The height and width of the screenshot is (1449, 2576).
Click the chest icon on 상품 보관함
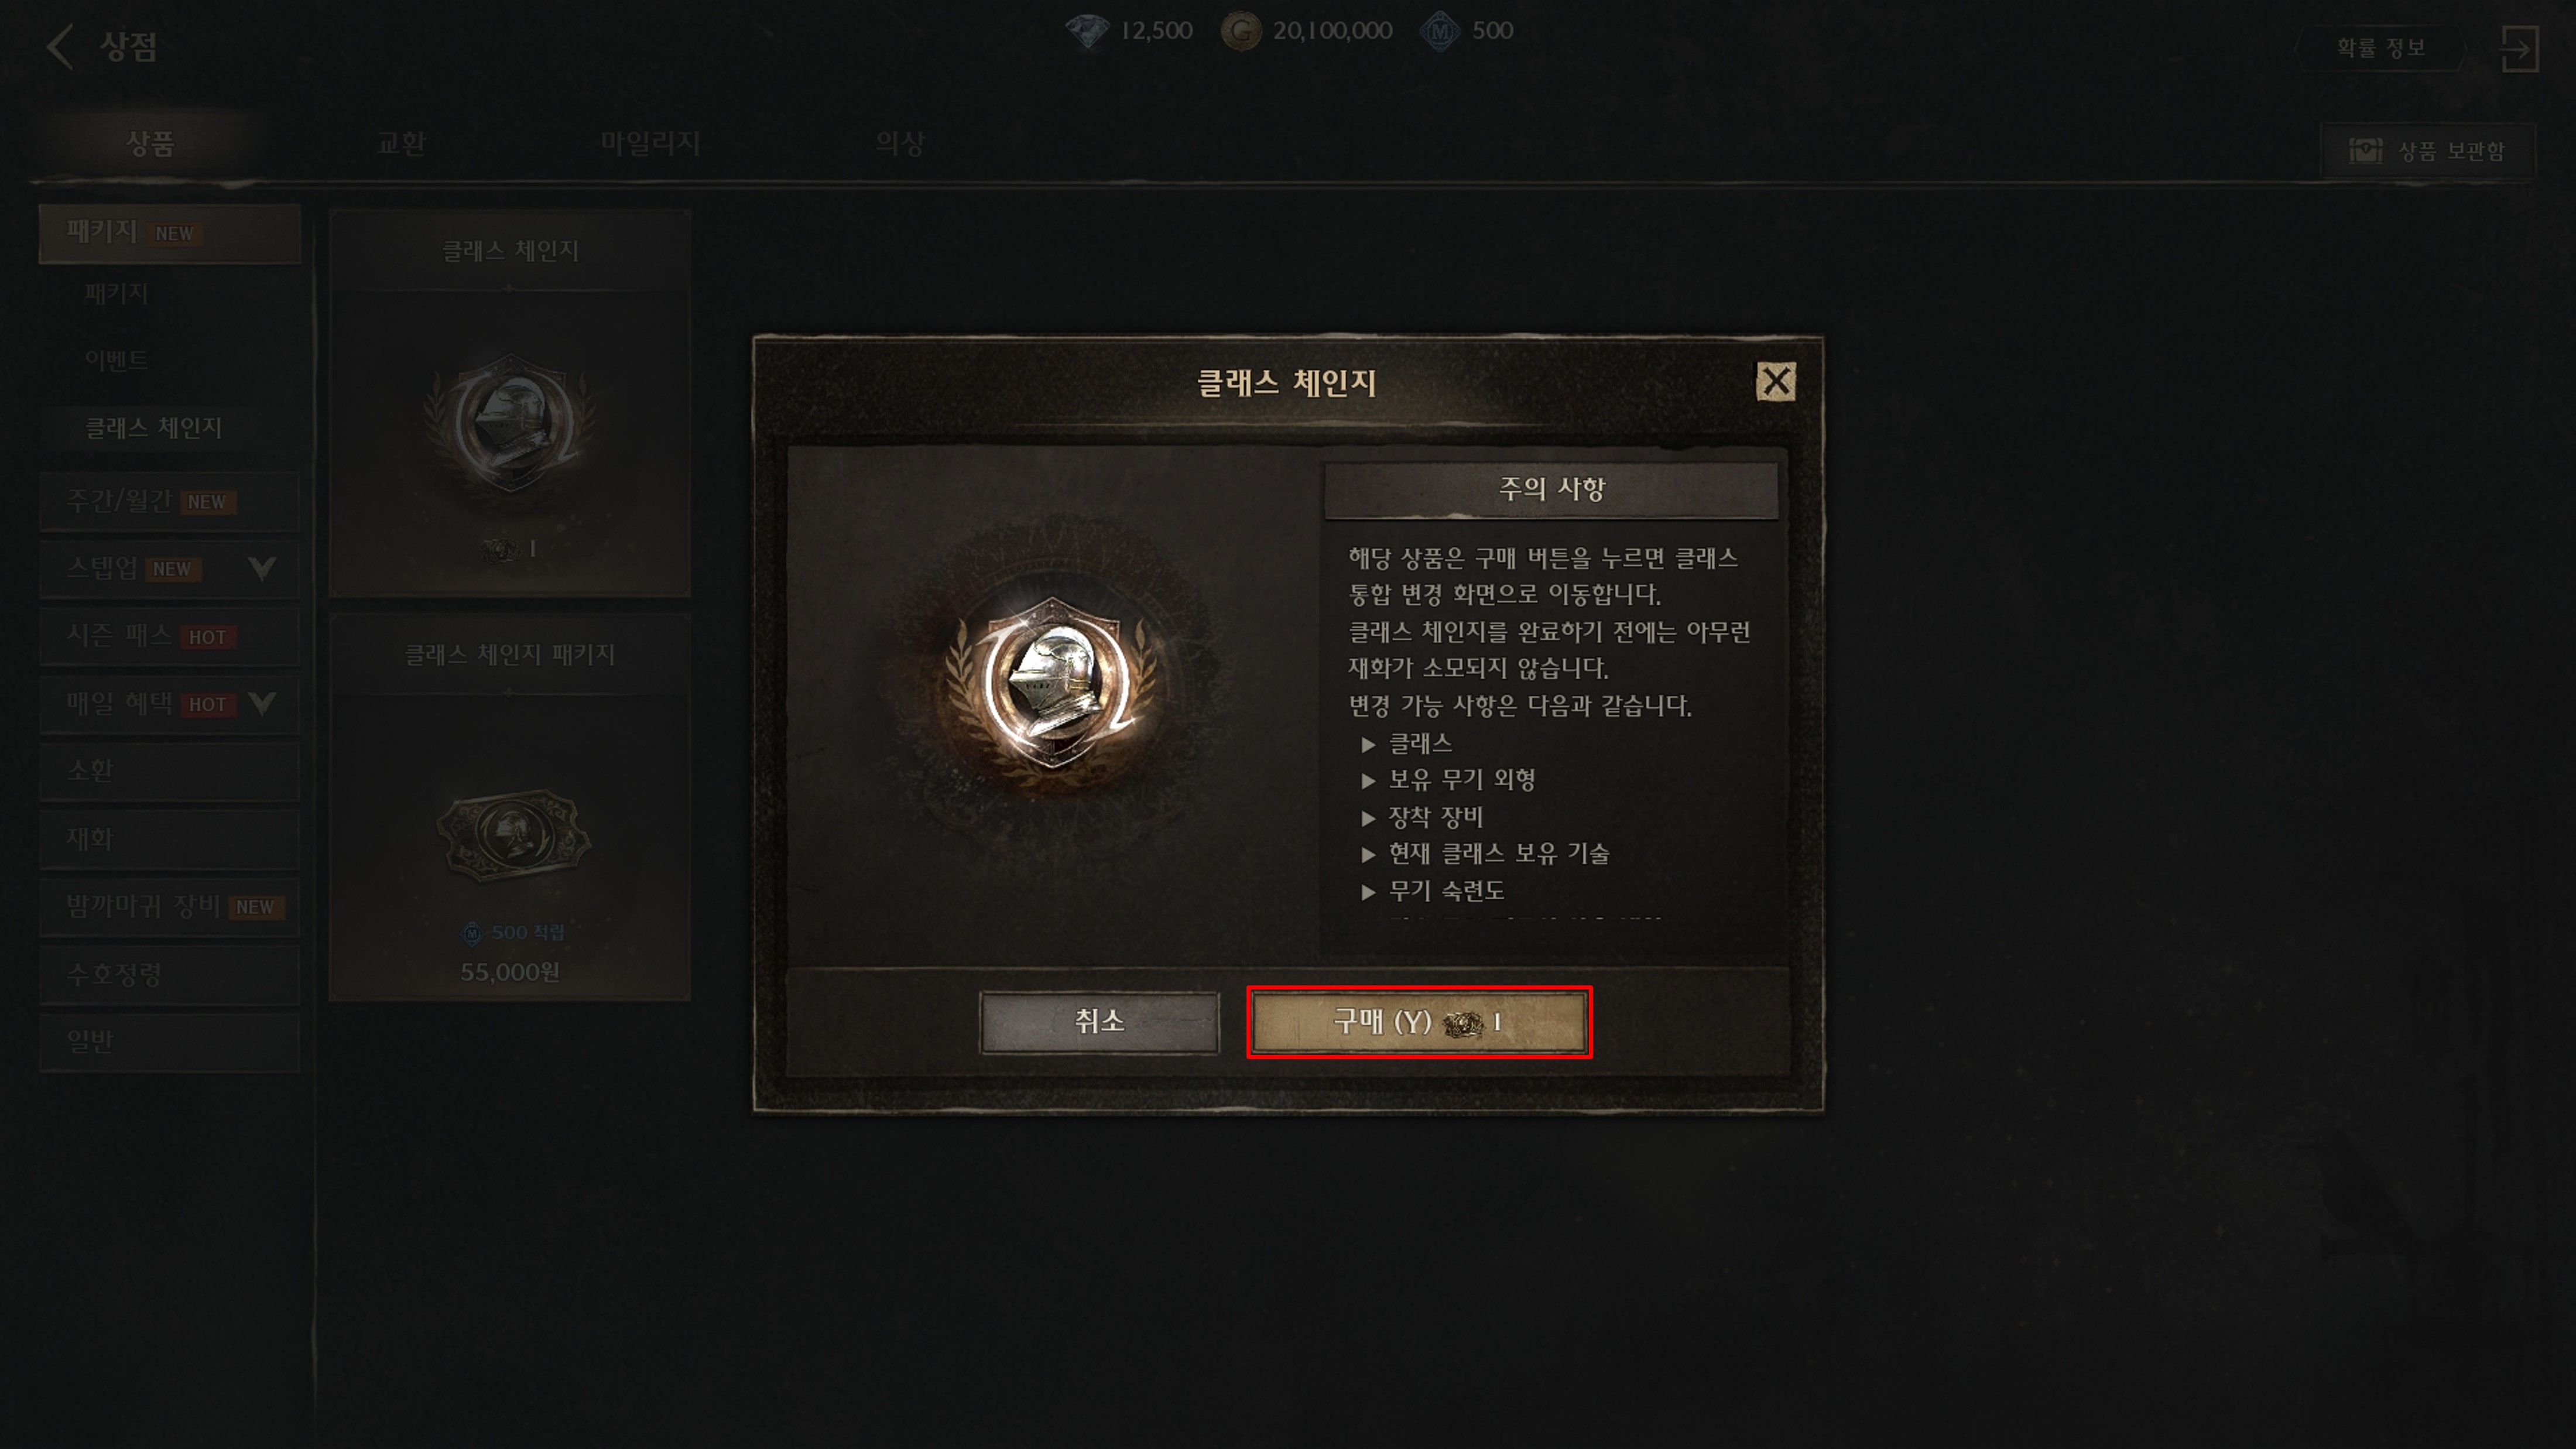pyautogui.click(x=2366, y=151)
